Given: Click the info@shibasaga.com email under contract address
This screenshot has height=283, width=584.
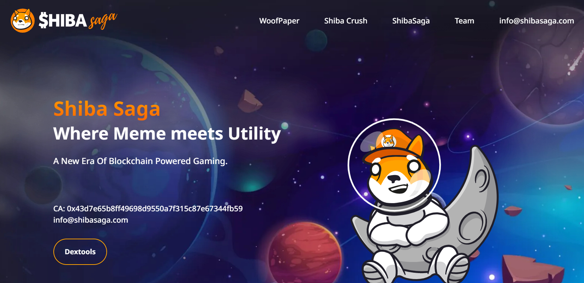Looking at the screenshot, I should (91, 220).
